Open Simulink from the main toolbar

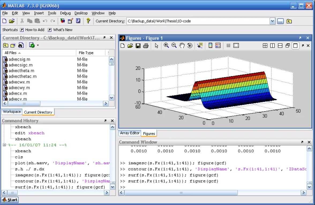click(x=63, y=21)
